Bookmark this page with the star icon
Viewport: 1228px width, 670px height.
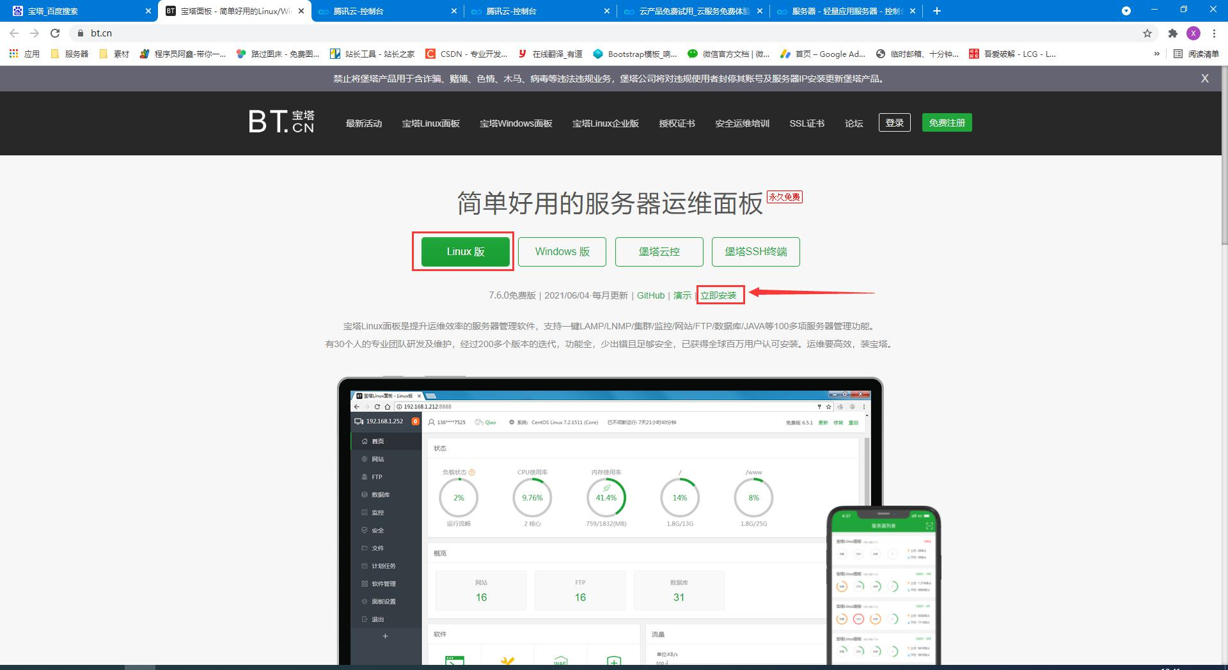(x=1147, y=33)
